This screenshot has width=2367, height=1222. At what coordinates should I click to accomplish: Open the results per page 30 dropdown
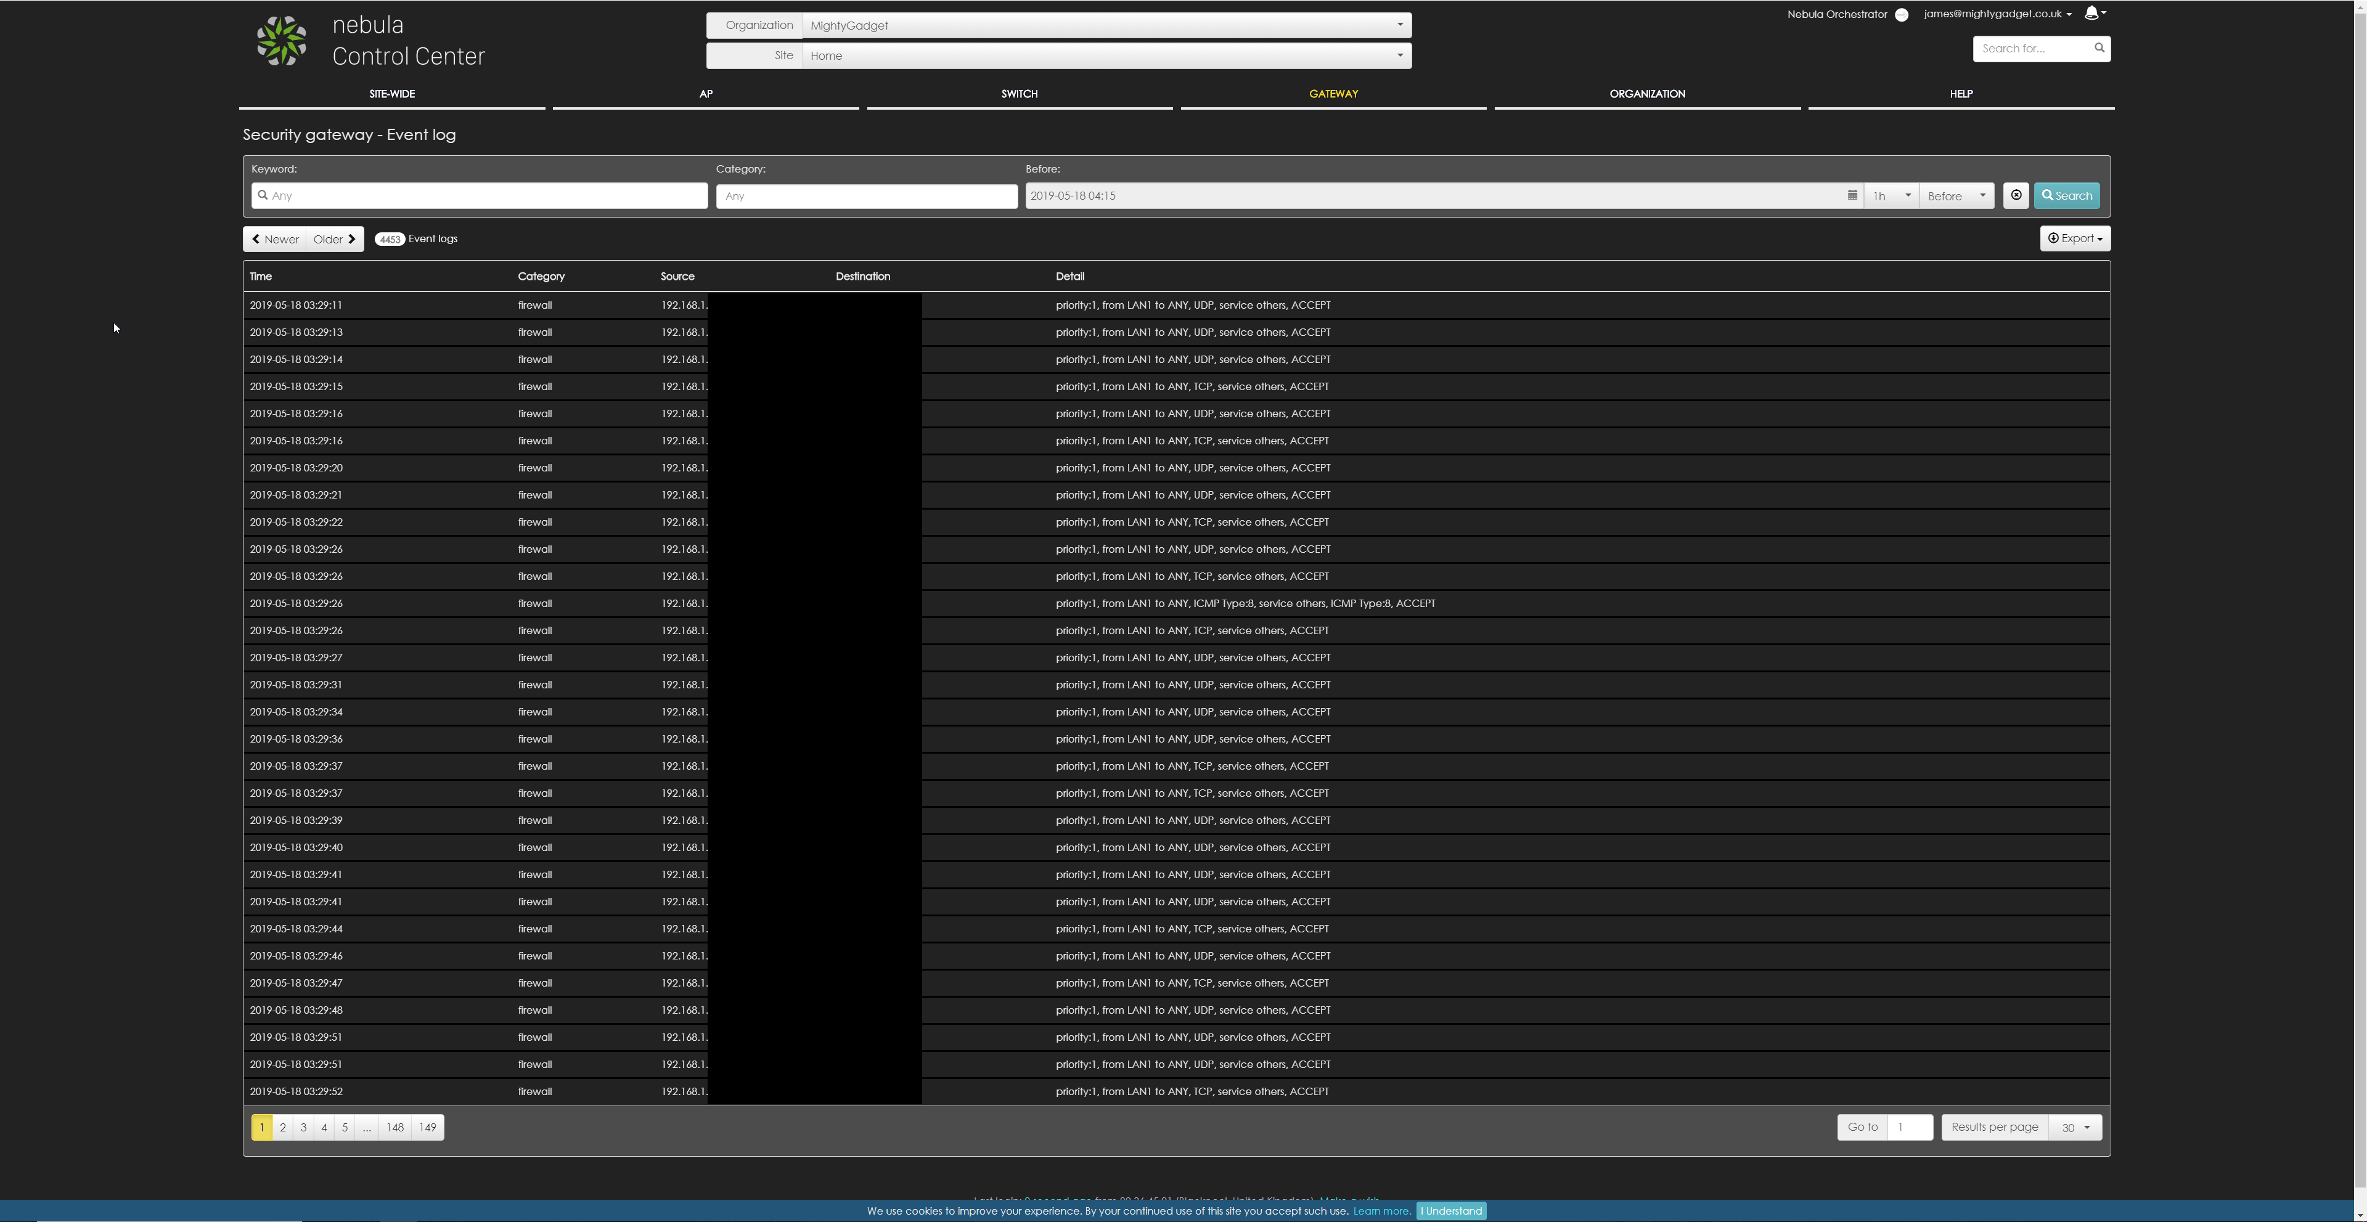pyautogui.click(x=2075, y=1127)
